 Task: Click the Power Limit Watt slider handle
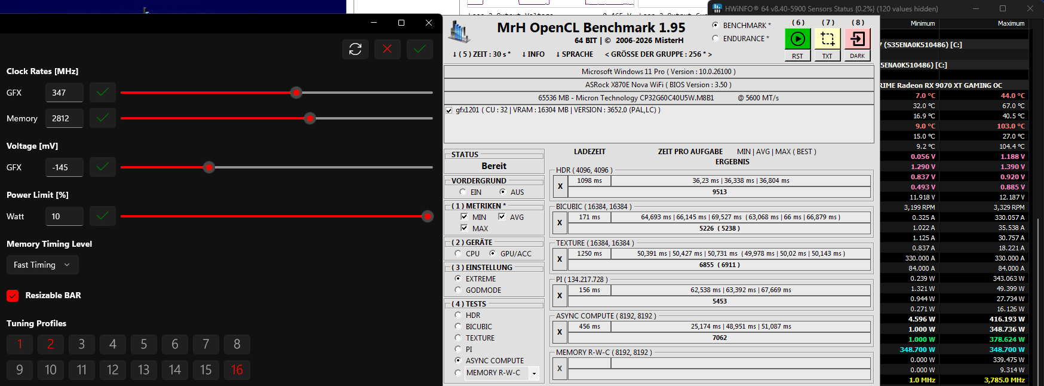tap(428, 216)
